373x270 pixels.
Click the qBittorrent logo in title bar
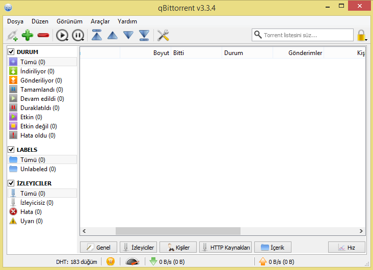(x=8, y=7)
